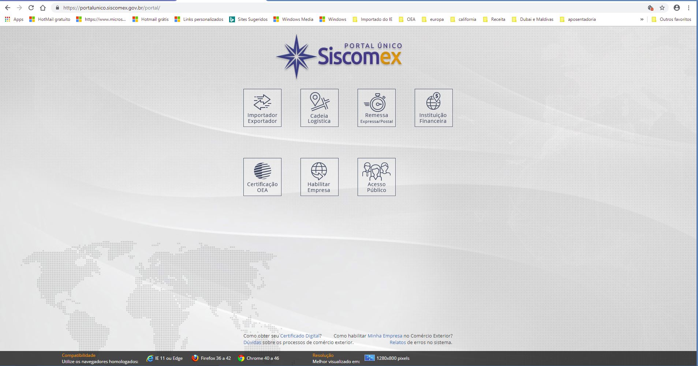Open the Acesso Público tile
The image size is (698, 366).
coord(376,177)
